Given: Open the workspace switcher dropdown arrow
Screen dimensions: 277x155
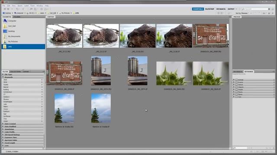Looking at the screenshot, I should coord(236,9).
